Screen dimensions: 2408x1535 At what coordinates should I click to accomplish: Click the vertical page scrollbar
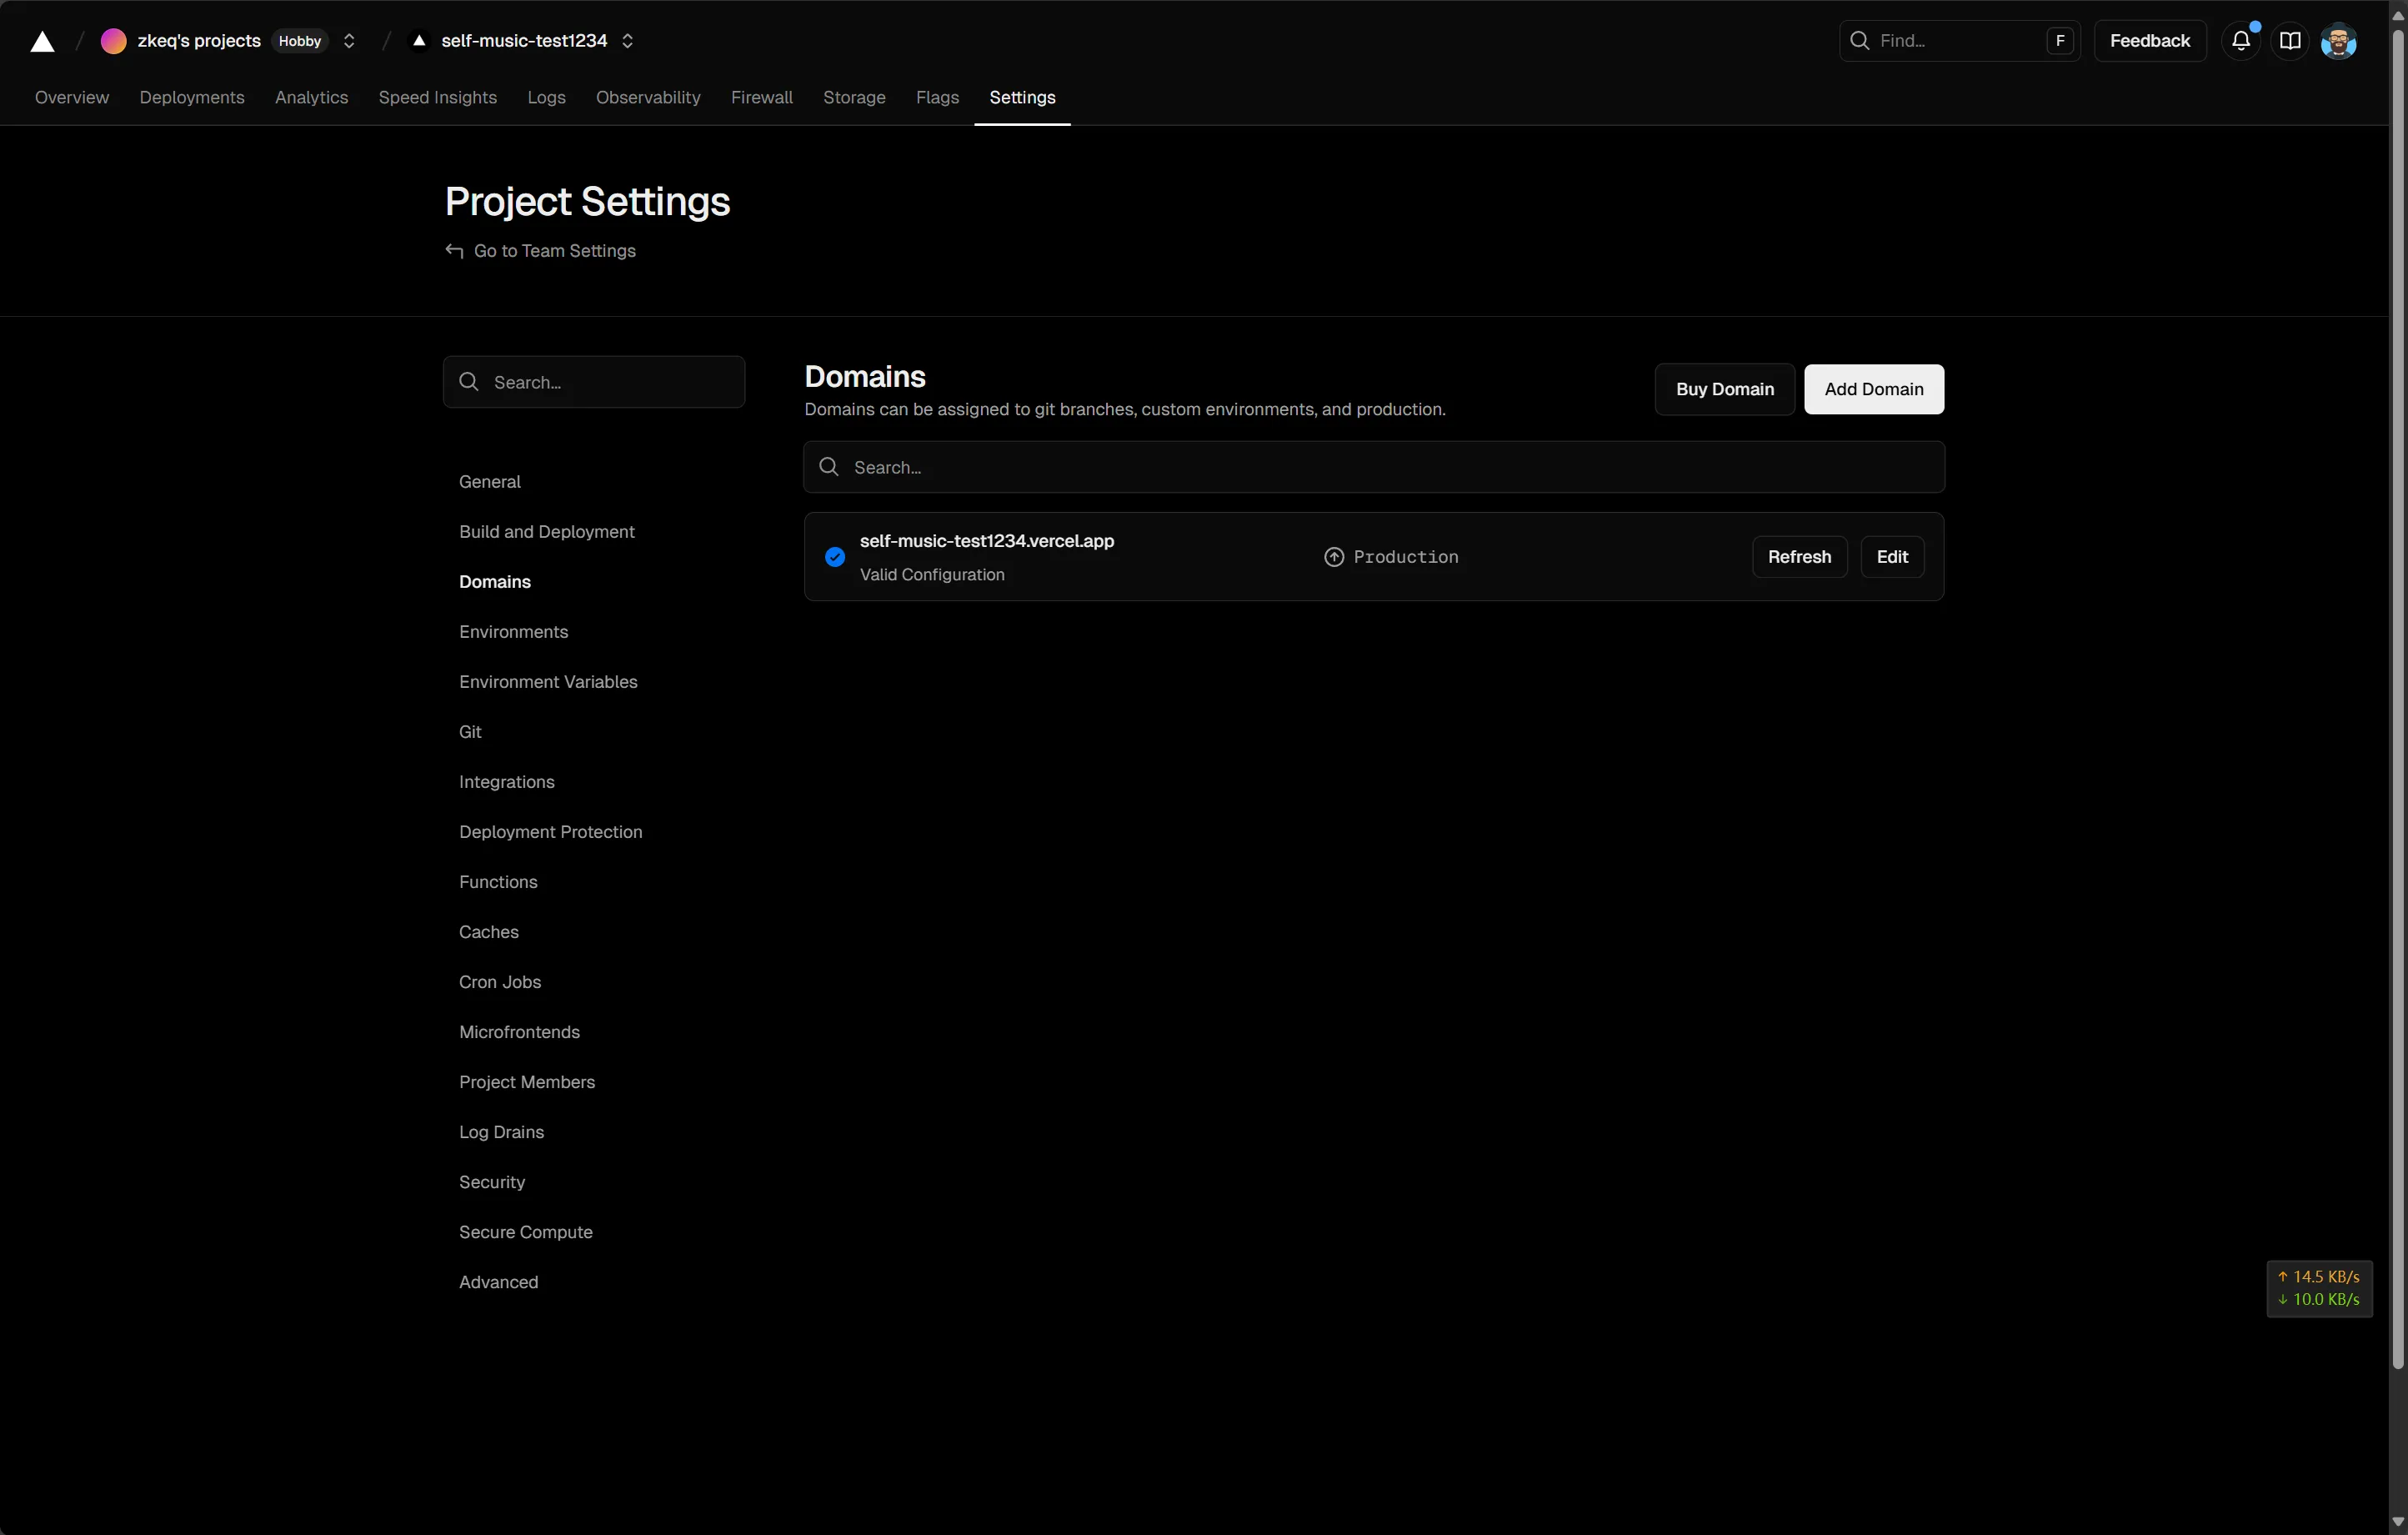pyautogui.click(x=2398, y=700)
